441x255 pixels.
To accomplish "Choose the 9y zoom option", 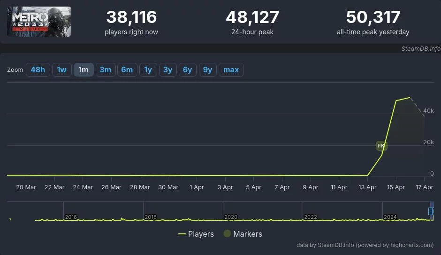I will [x=207, y=70].
